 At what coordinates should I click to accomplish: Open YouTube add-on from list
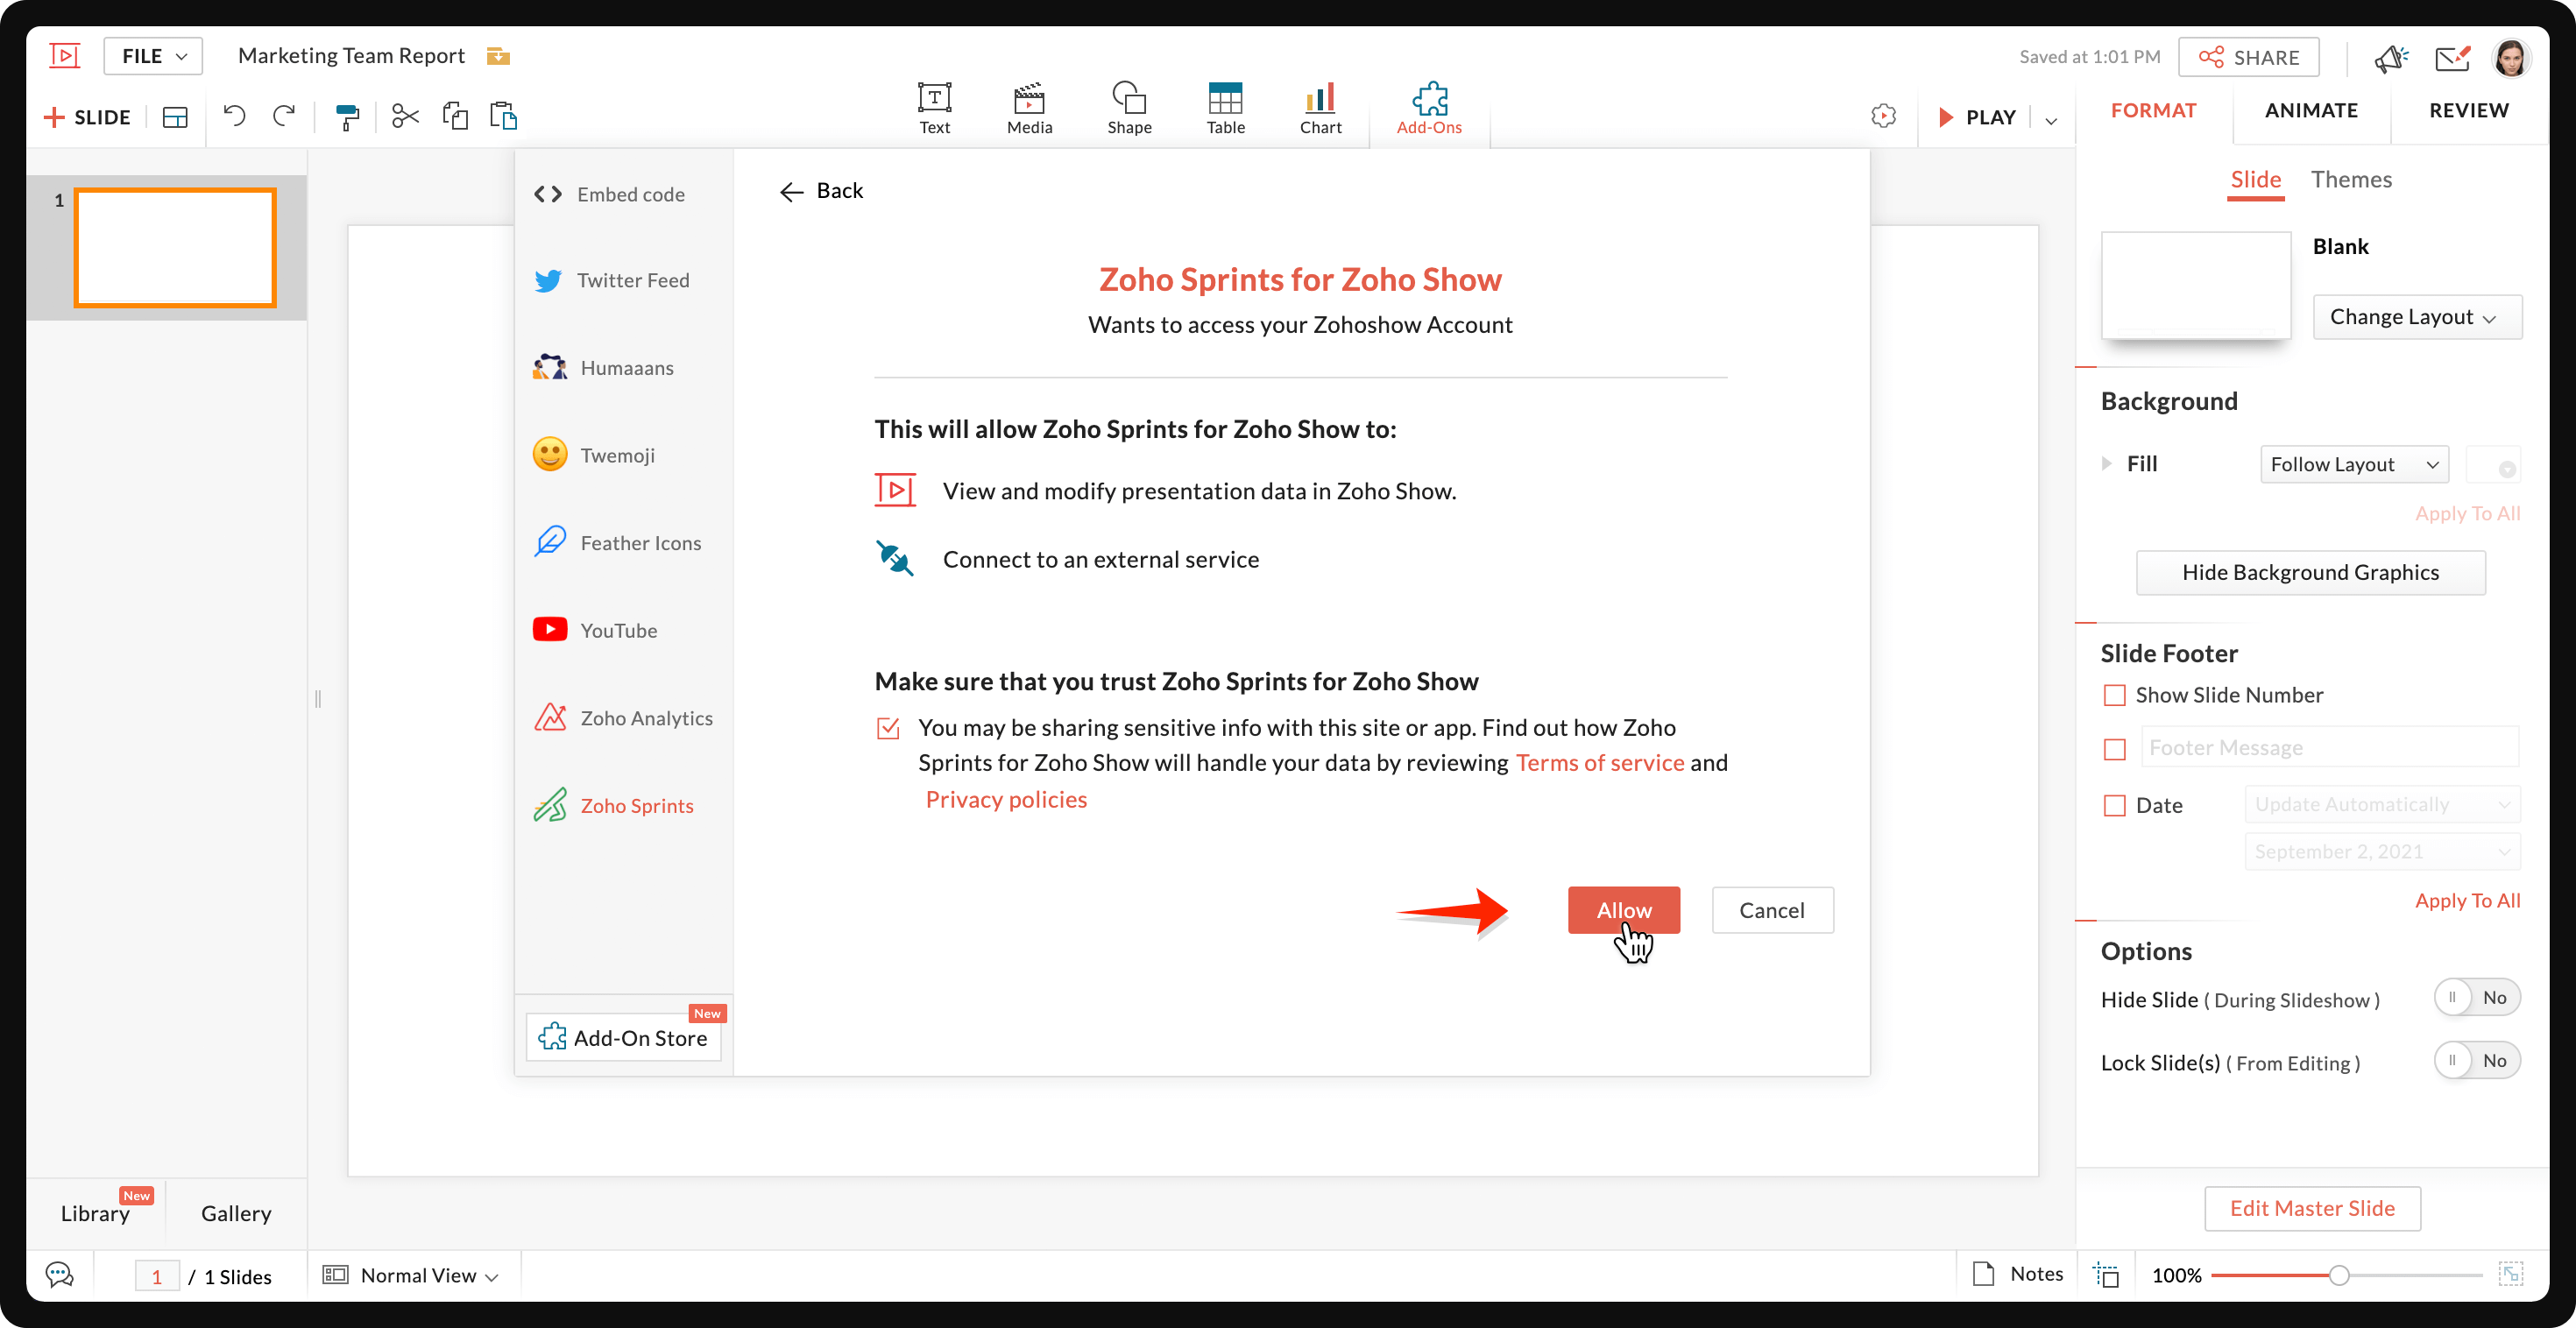click(x=618, y=630)
